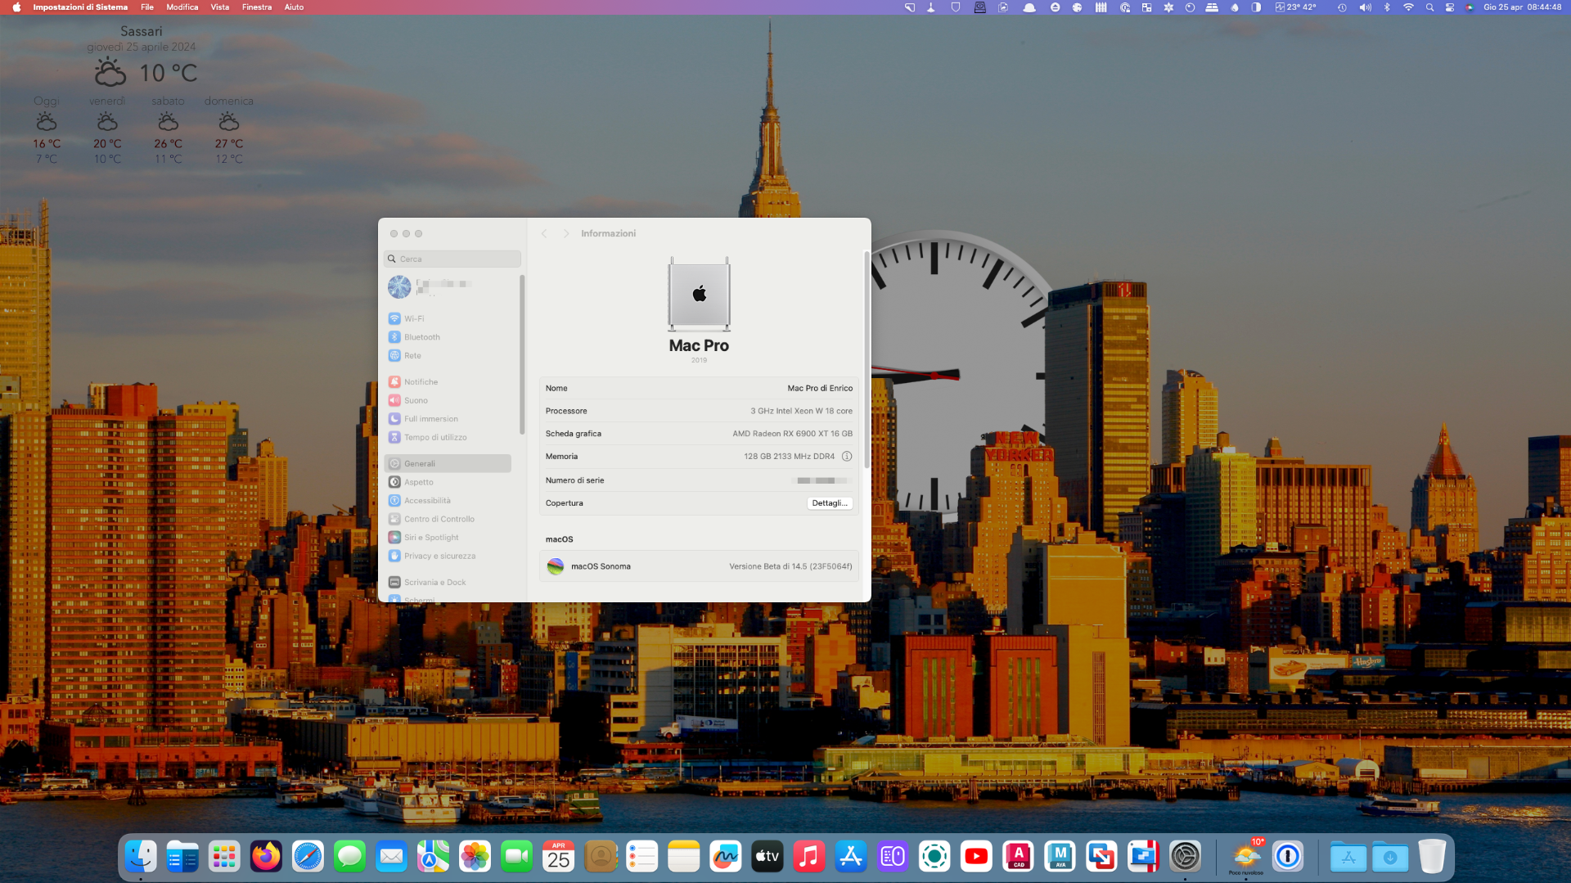
Task: Click Wi-Fi status icon in menu bar
Action: click(x=1408, y=7)
